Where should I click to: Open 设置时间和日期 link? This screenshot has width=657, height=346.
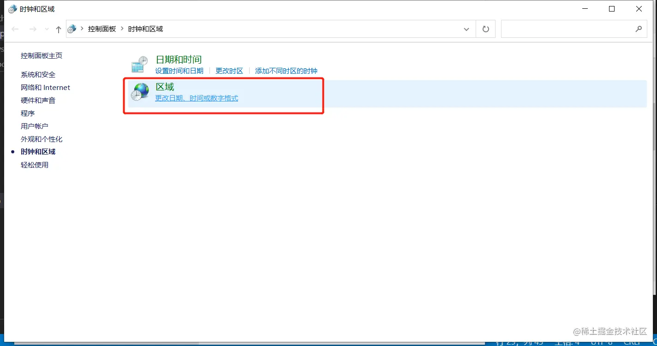tap(179, 71)
